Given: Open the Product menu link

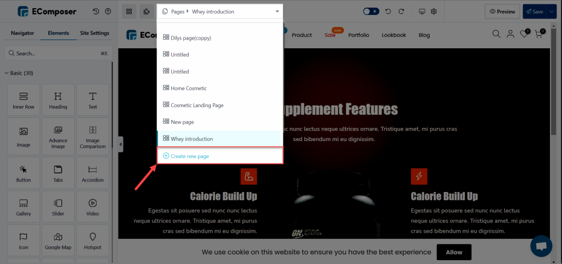Looking at the screenshot, I should click(x=302, y=35).
